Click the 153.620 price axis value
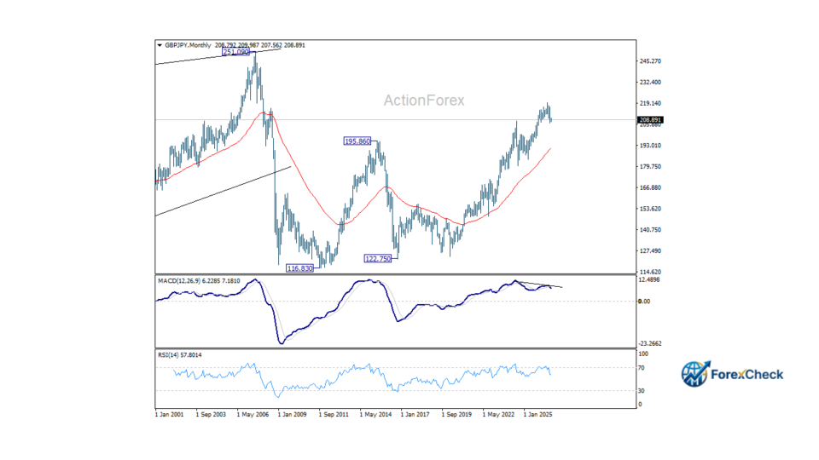The image size is (819, 460). [650, 209]
